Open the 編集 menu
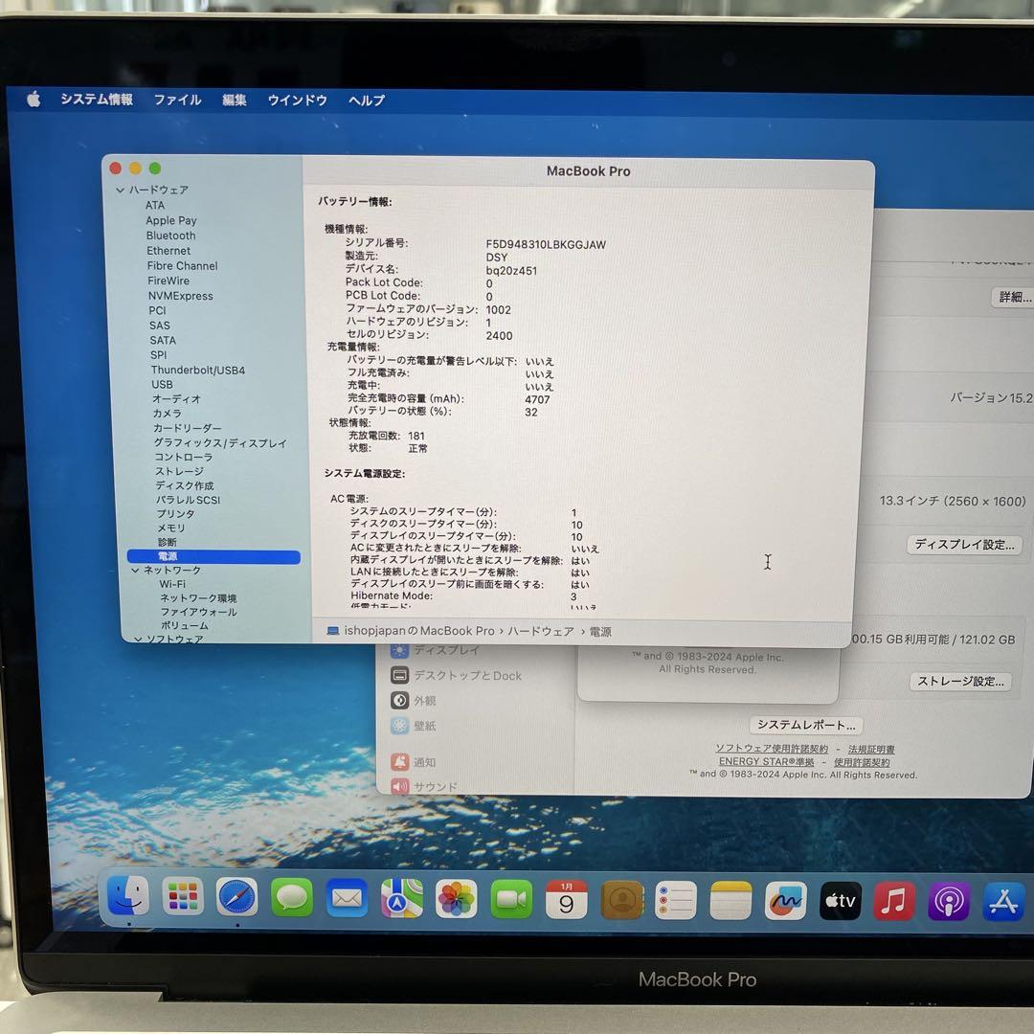Image resolution: width=1034 pixels, height=1034 pixels. [x=235, y=101]
